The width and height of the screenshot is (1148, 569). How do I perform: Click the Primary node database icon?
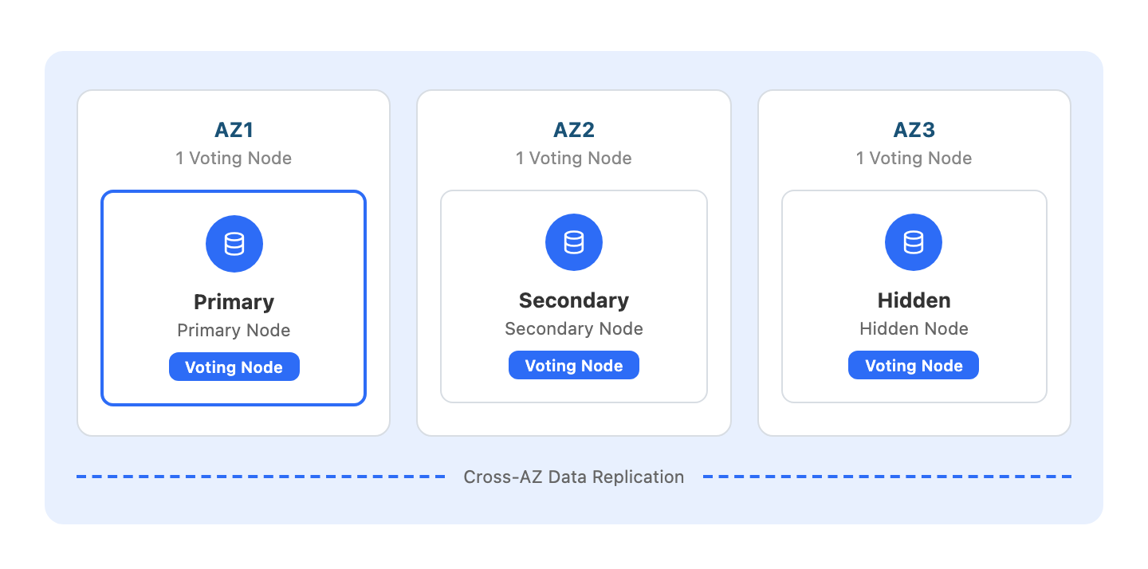pyautogui.click(x=234, y=244)
